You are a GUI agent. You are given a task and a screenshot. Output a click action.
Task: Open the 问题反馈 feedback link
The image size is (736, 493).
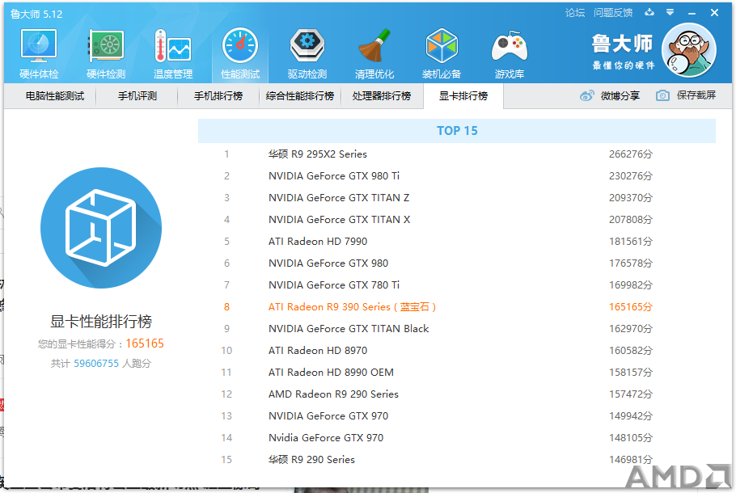coord(613,13)
